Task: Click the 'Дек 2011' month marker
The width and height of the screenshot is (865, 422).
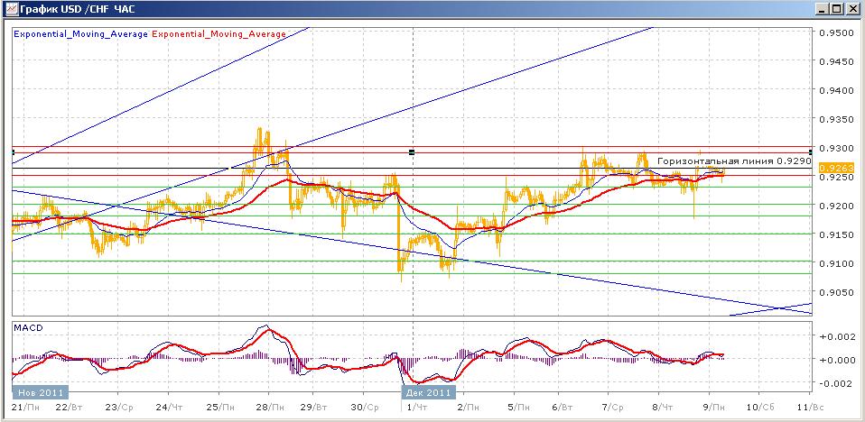Action: 428,392
